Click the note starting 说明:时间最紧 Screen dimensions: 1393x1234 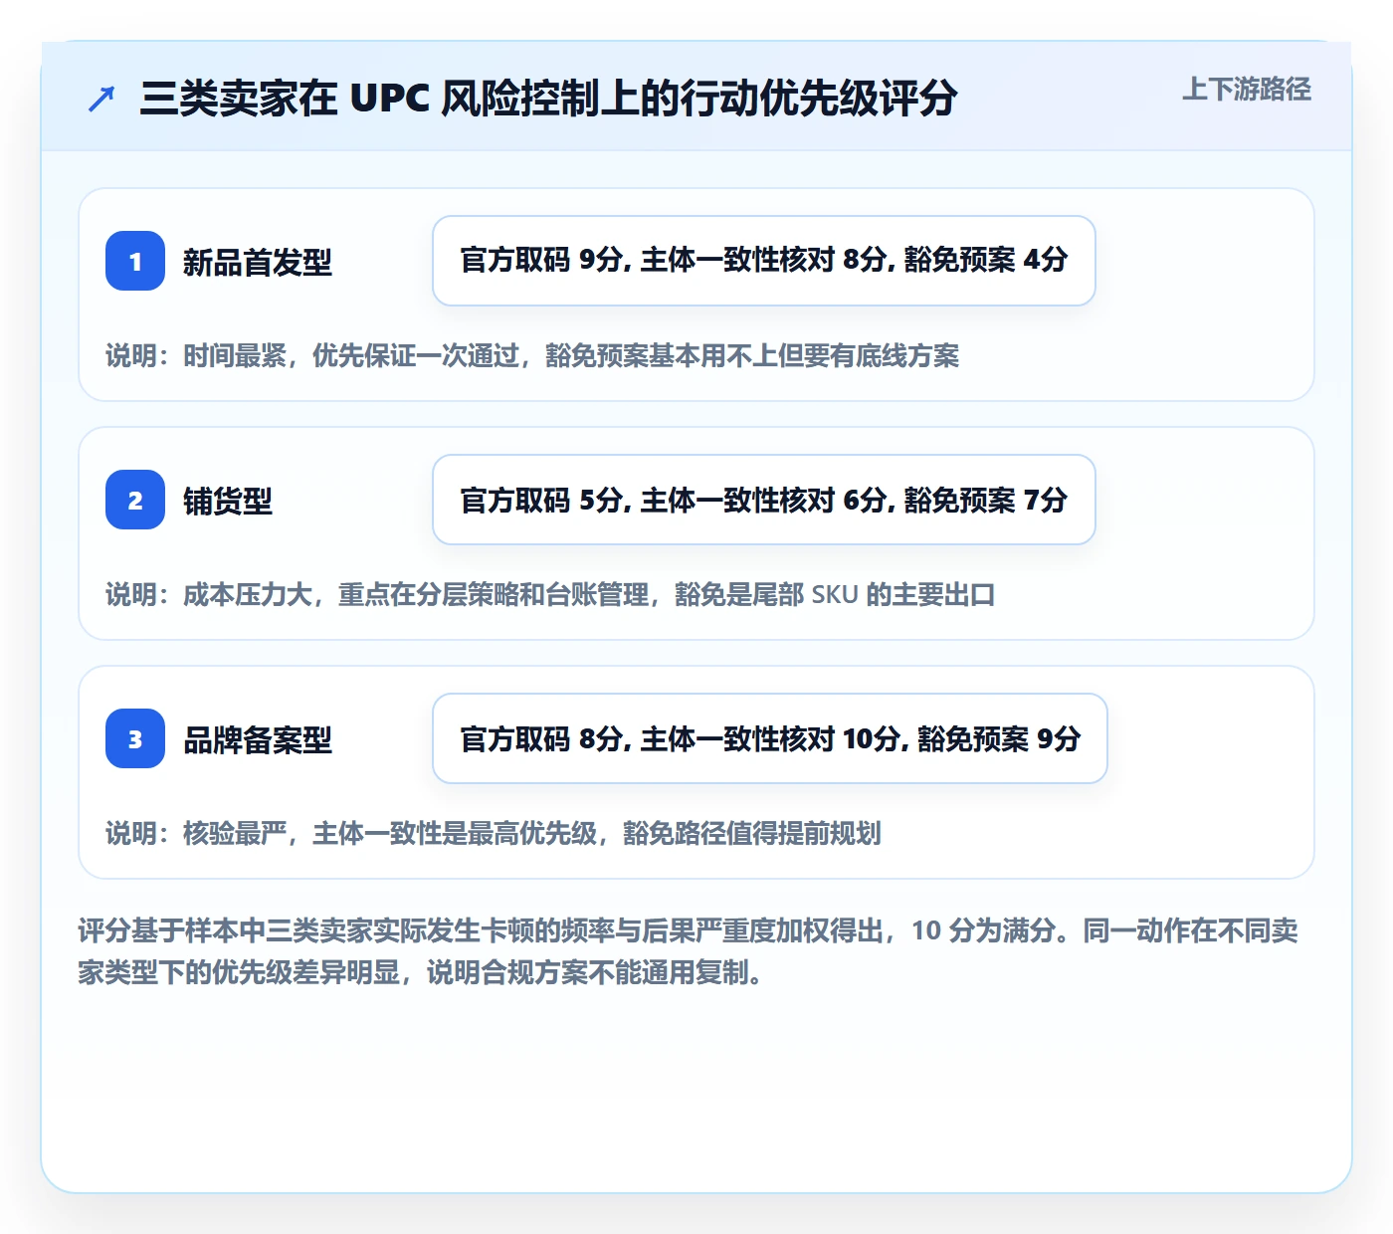(x=532, y=355)
